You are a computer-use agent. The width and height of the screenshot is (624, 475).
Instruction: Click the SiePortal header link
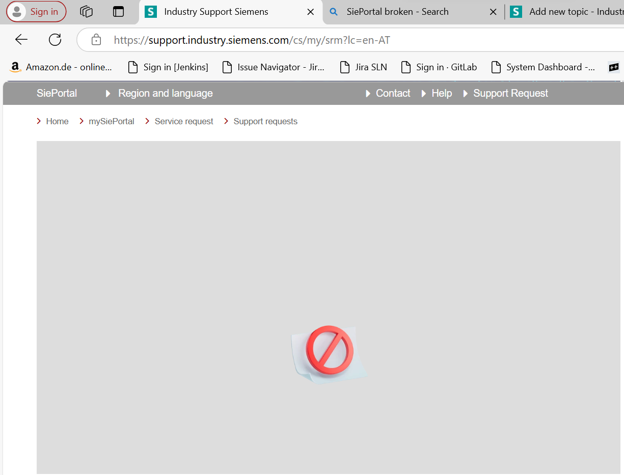click(57, 93)
